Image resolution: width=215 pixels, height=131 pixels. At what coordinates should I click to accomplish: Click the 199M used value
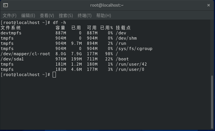coord(77,59)
